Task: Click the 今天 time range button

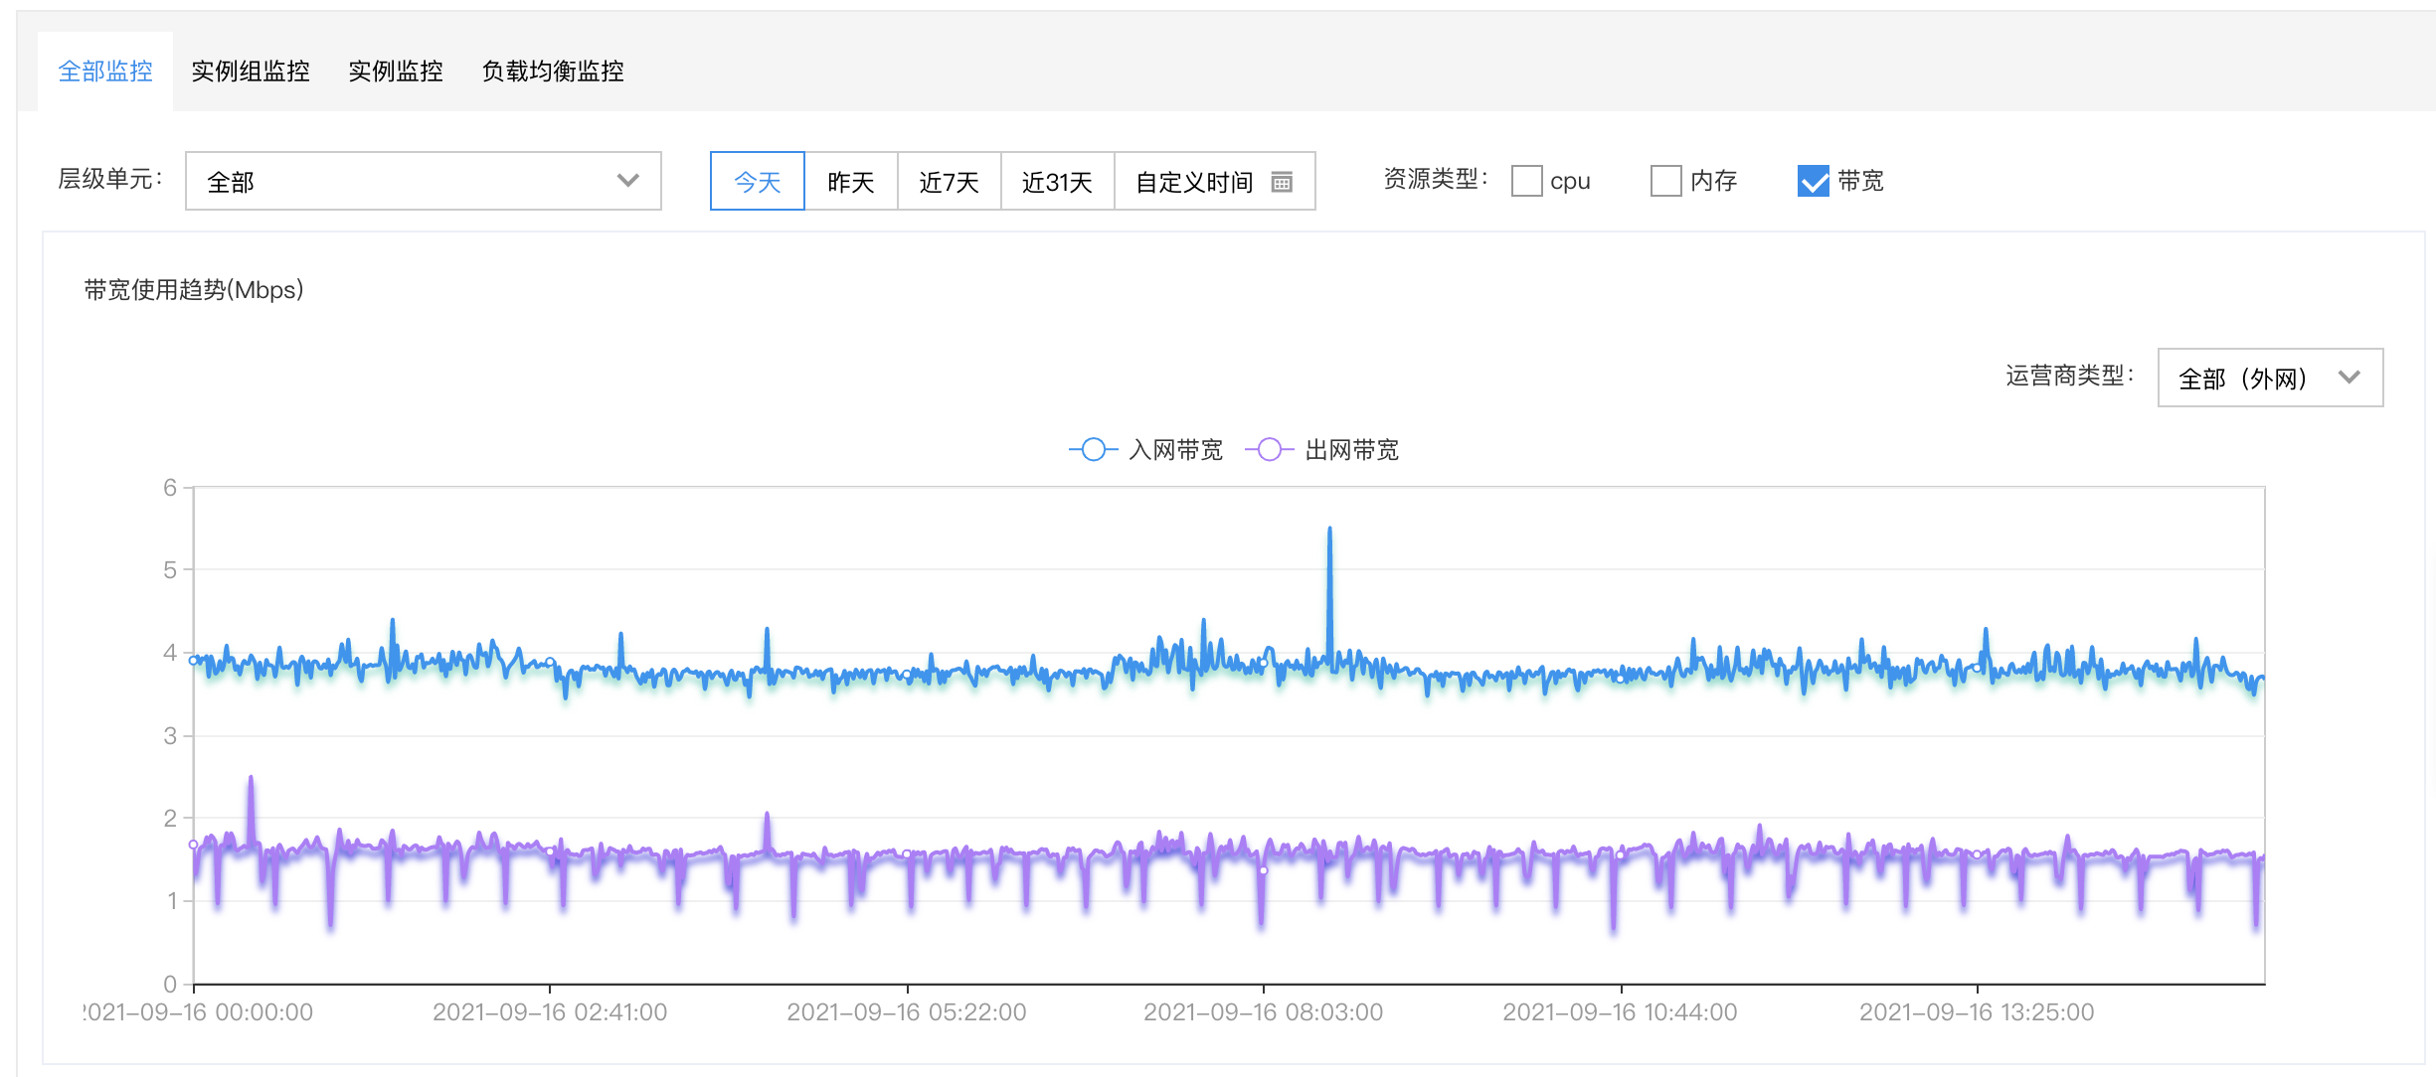Action: click(x=758, y=182)
